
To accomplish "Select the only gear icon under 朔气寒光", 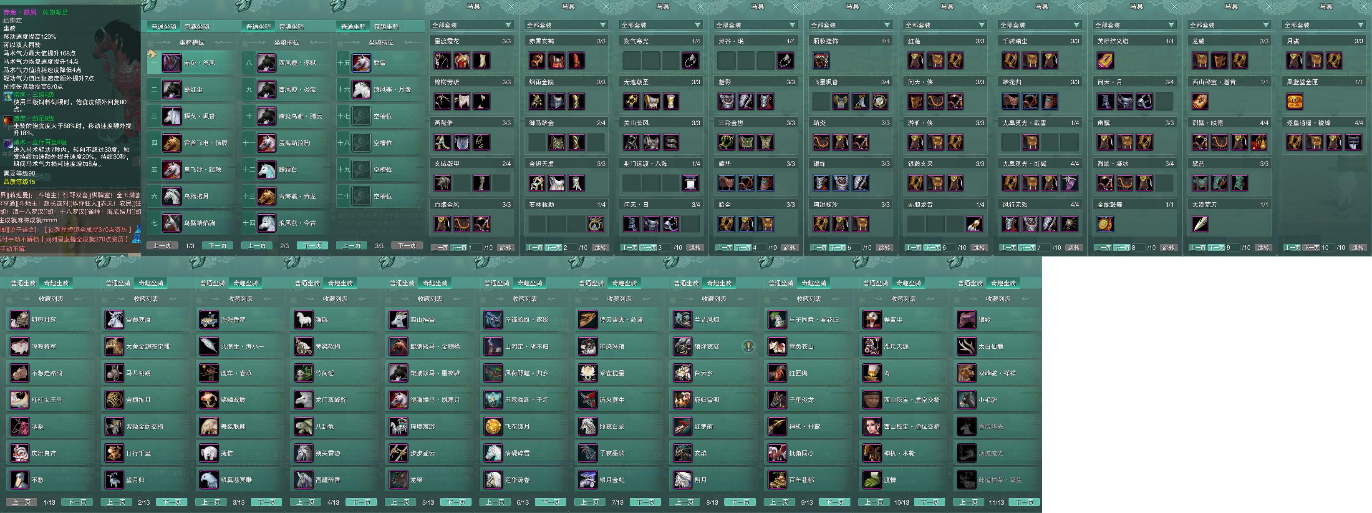I will [x=691, y=60].
